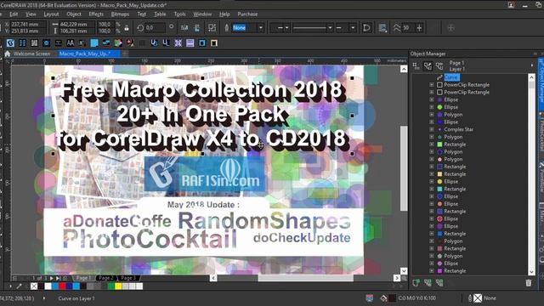Click the purple snowflake pattern macro icon
The image size is (544, 306).
pos(178,43)
